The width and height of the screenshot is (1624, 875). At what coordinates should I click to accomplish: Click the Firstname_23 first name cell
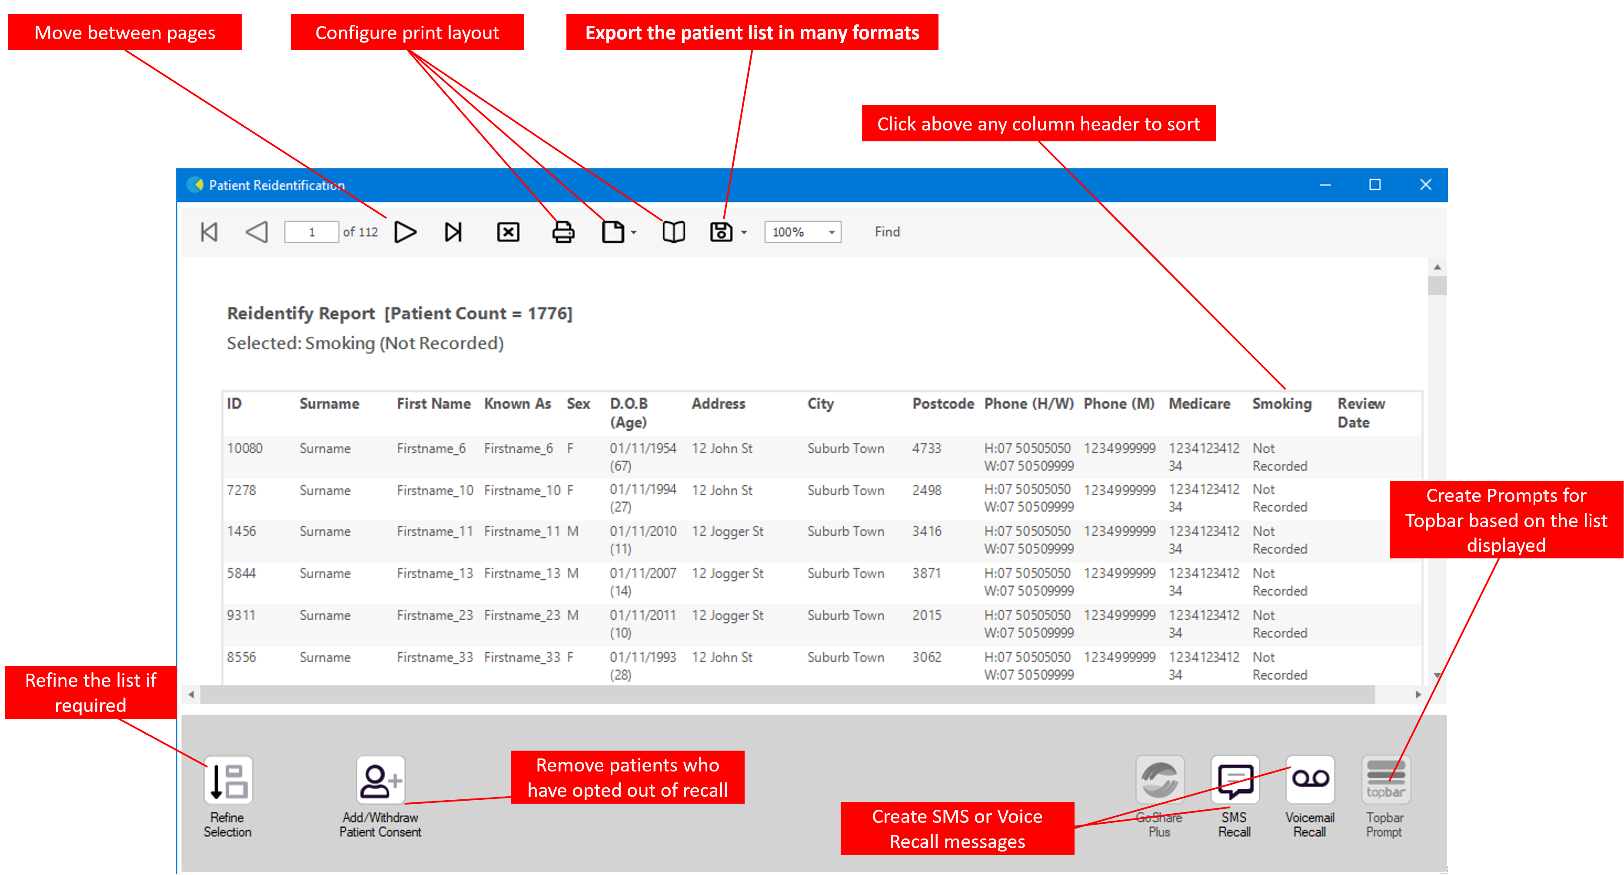435,615
